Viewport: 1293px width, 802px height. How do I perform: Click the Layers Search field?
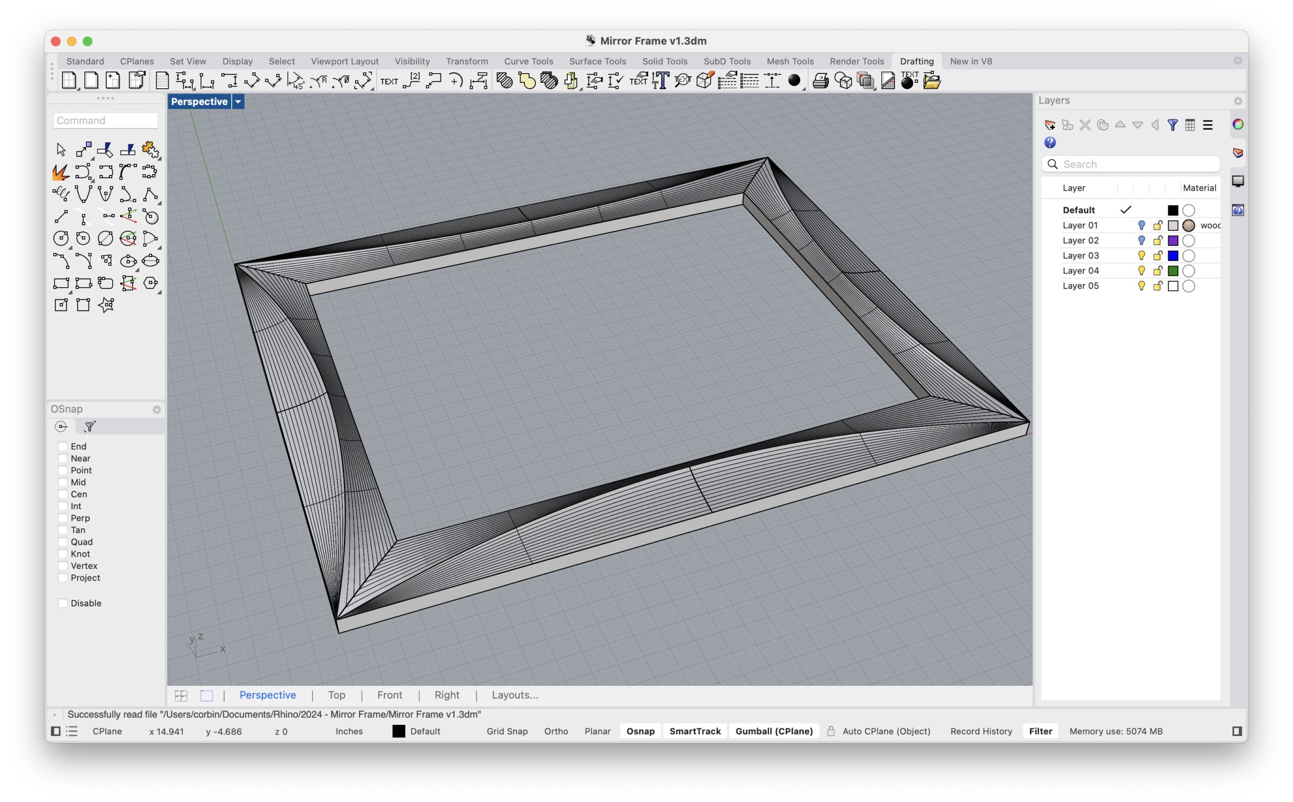point(1130,164)
